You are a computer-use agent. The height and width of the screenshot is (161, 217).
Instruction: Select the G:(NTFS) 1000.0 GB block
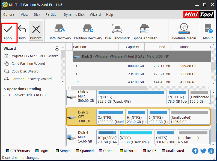[111, 117]
